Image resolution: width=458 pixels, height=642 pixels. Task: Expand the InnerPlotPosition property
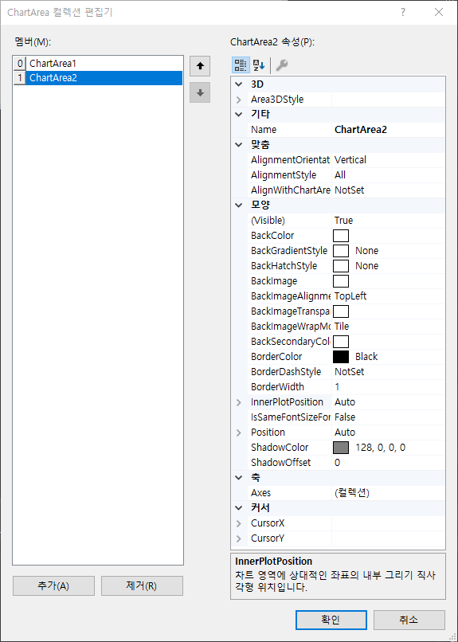[239, 402]
